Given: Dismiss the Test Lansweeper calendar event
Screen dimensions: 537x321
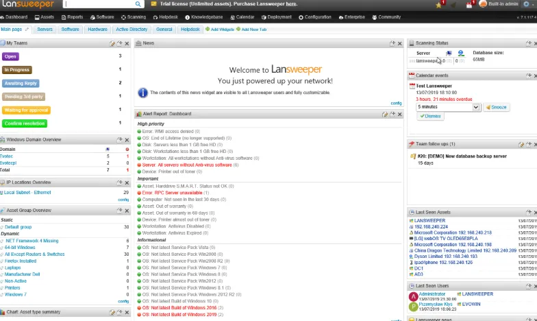Looking at the screenshot, I should pyautogui.click(x=430, y=117).
